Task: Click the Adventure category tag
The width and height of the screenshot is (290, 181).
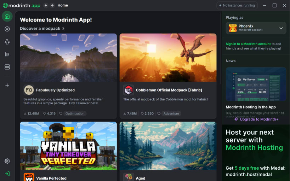Action: click(x=171, y=113)
